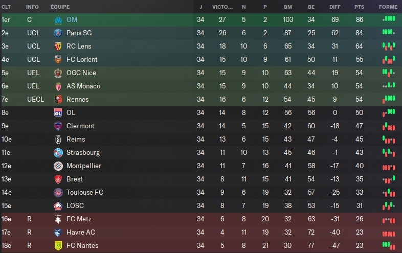The image size is (402, 253).
Task: Click the OGC Nice badge icon
Action: (x=58, y=73)
